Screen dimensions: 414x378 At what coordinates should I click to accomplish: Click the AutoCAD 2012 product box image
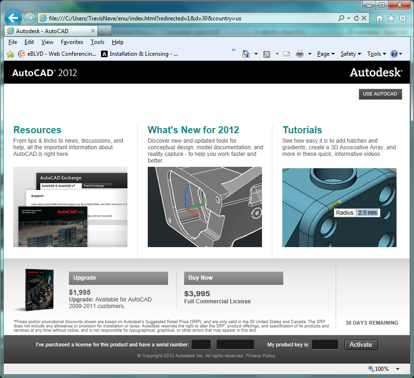39,290
